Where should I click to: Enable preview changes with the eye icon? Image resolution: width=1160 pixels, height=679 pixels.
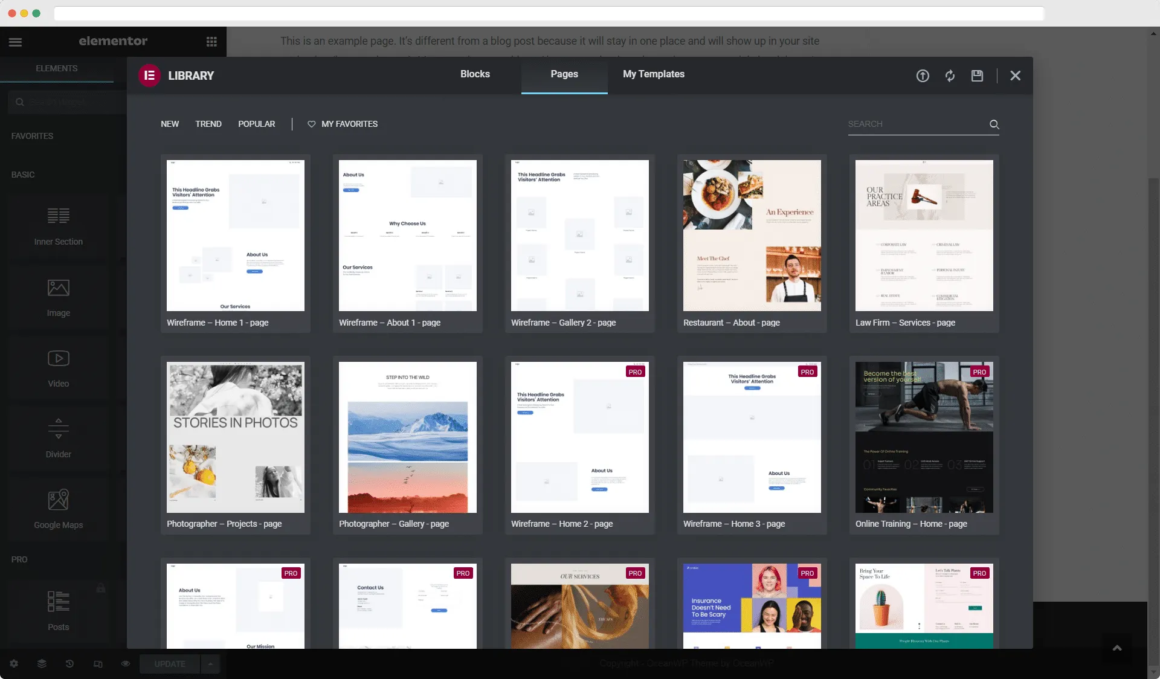(x=124, y=663)
